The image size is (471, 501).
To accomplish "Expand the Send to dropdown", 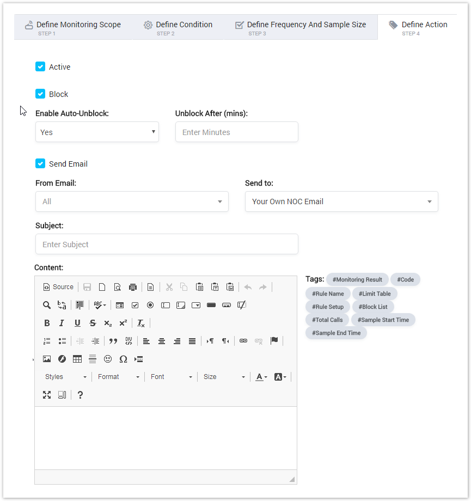I will click(x=341, y=201).
